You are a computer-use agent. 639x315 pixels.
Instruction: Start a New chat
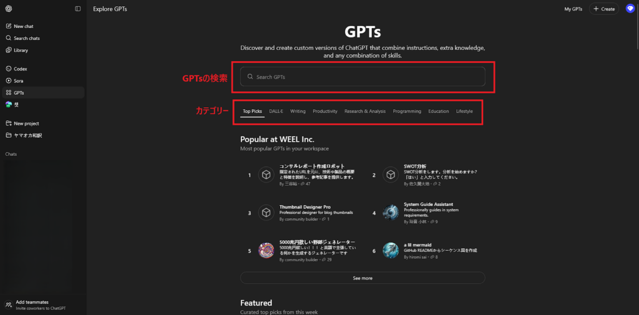click(43, 26)
